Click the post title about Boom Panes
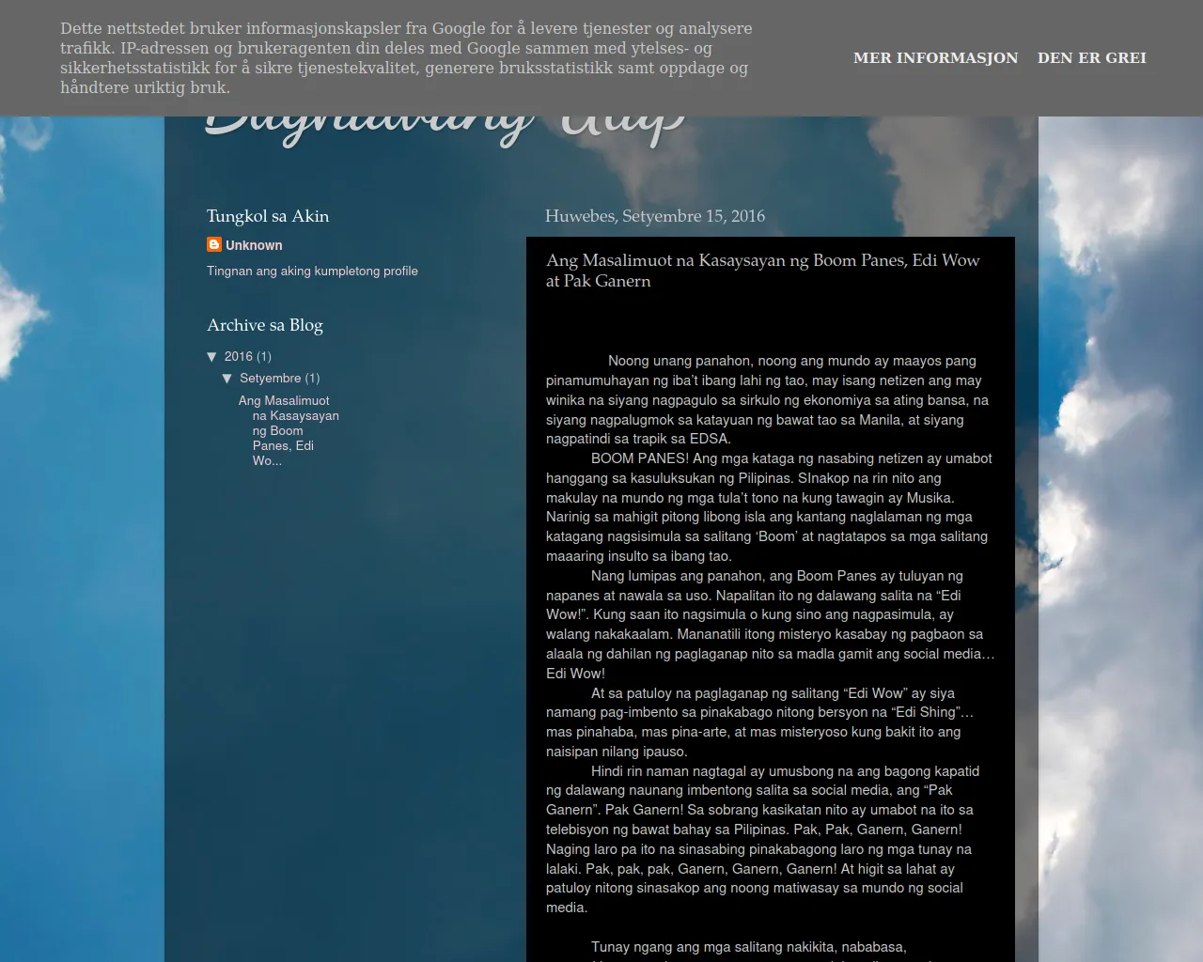Viewport: 1203px width, 962px height. (762, 271)
